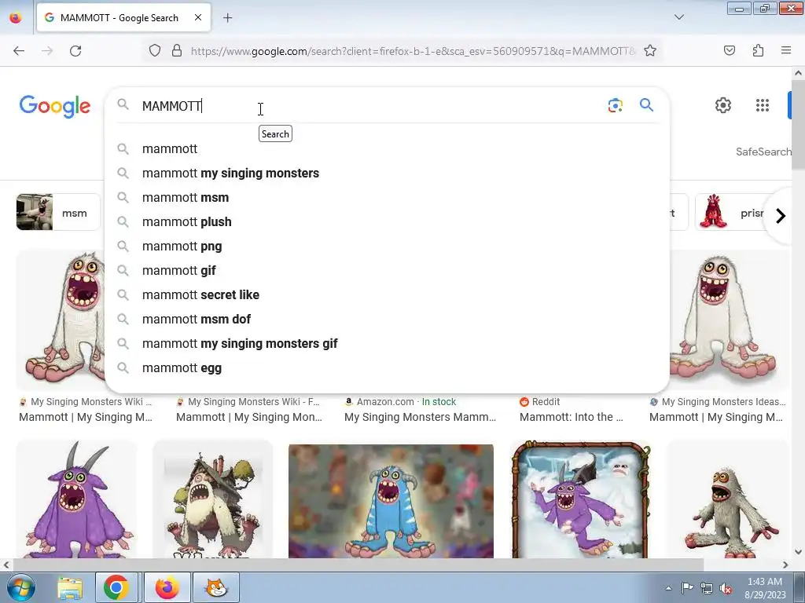Screen dimensions: 805x603
Task: Expand the list all tabs chevron
Action: point(679,17)
